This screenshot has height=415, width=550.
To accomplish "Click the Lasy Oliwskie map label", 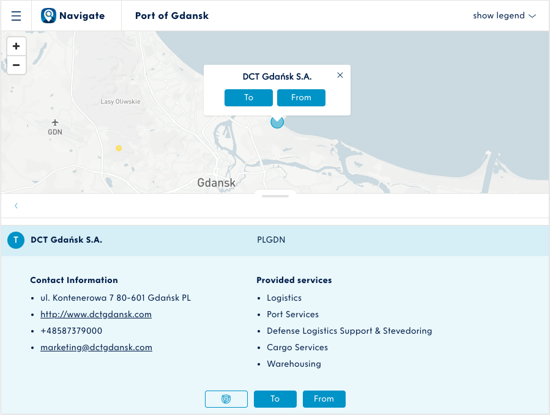I will 121,101.
